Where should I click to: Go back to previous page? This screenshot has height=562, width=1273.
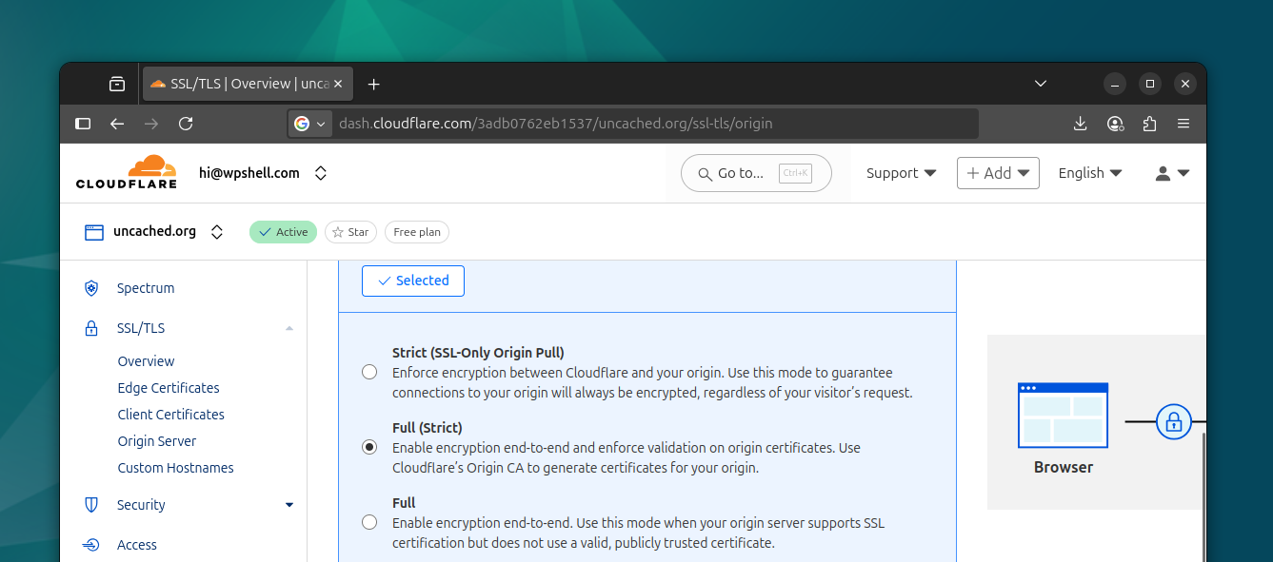tap(117, 124)
